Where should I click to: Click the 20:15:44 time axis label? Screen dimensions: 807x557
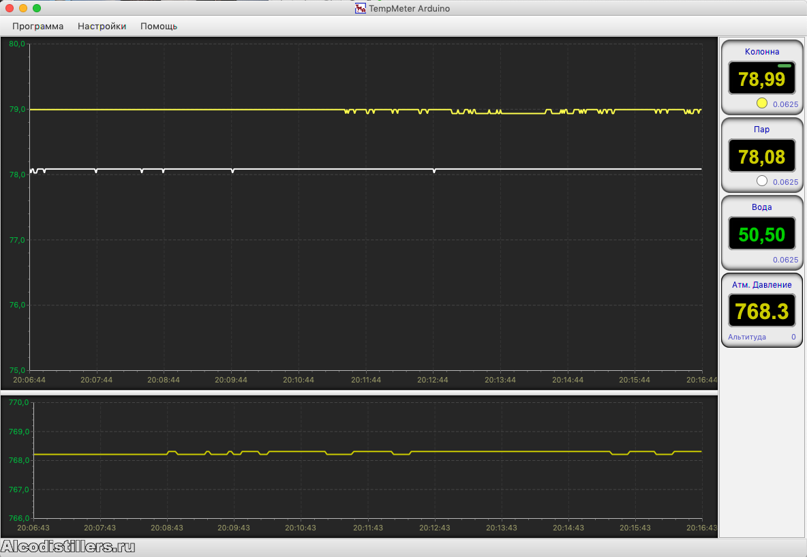[x=635, y=380]
